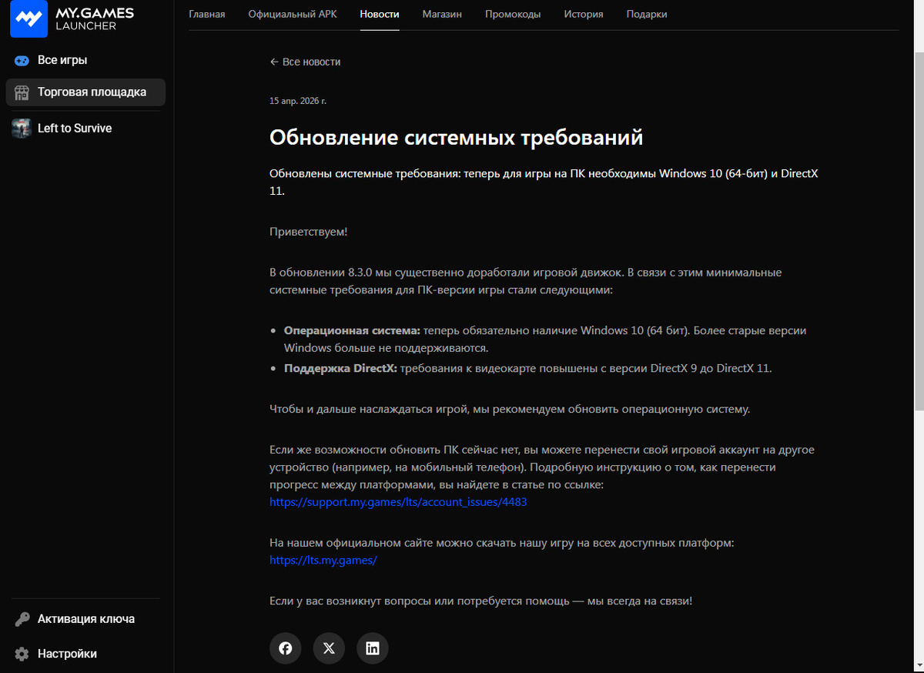Open the Главная tab
This screenshot has width=924, height=673.
207,15
